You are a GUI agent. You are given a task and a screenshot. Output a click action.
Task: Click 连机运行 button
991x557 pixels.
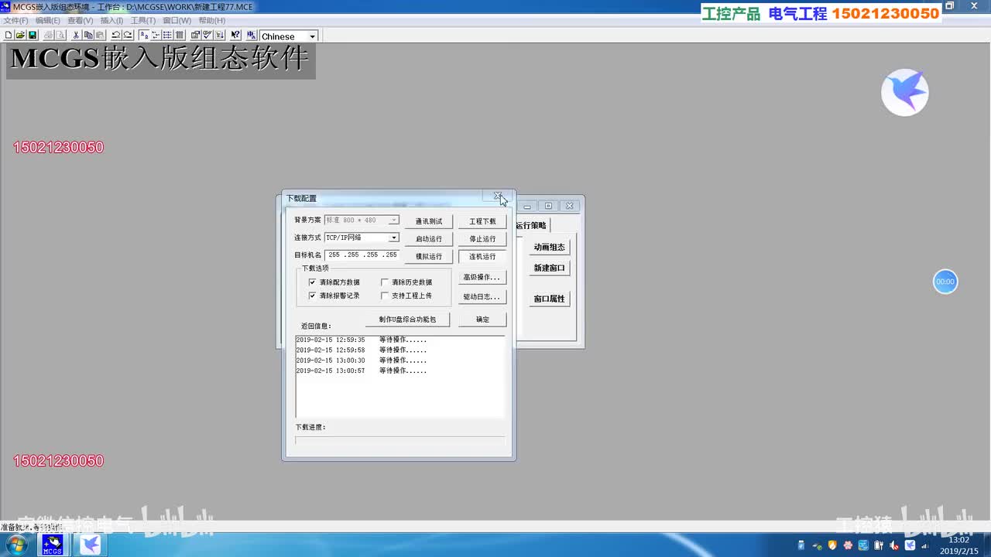point(482,257)
